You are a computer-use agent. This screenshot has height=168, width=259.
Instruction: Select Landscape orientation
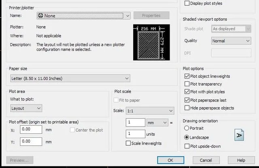(x=187, y=137)
